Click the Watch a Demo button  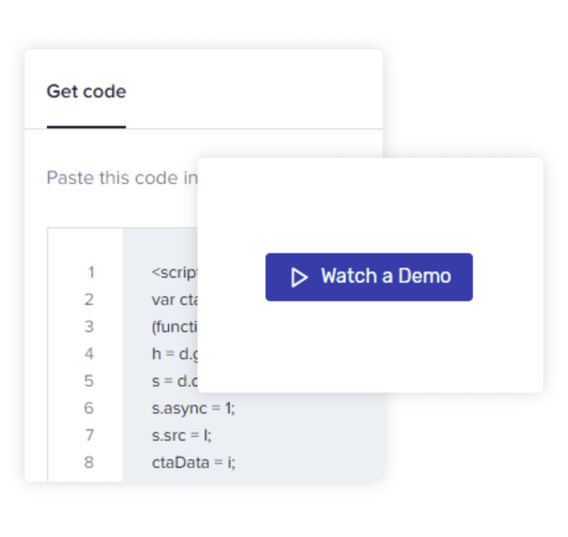click(x=369, y=277)
